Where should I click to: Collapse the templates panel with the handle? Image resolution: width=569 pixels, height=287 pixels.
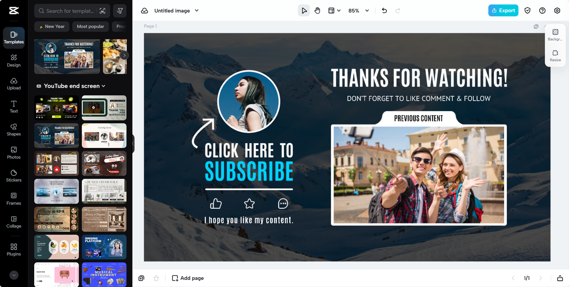(x=133, y=144)
